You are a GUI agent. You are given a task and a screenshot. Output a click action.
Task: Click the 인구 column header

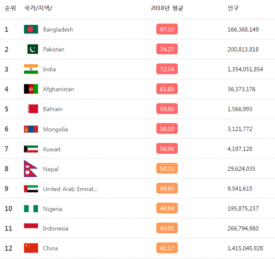[233, 8]
